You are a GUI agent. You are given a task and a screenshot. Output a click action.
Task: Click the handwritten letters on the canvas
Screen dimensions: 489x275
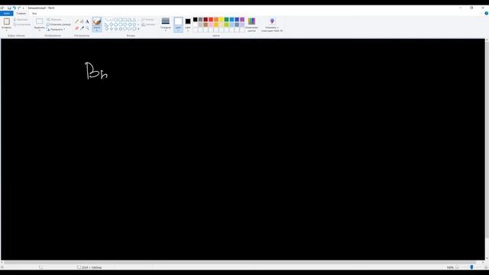click(x=96, y=71)
